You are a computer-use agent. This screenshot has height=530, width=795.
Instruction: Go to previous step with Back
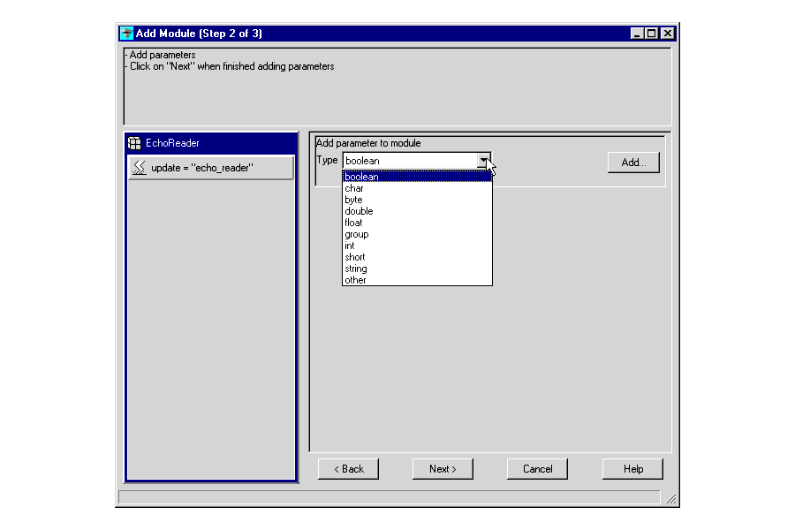click(348, 469)
